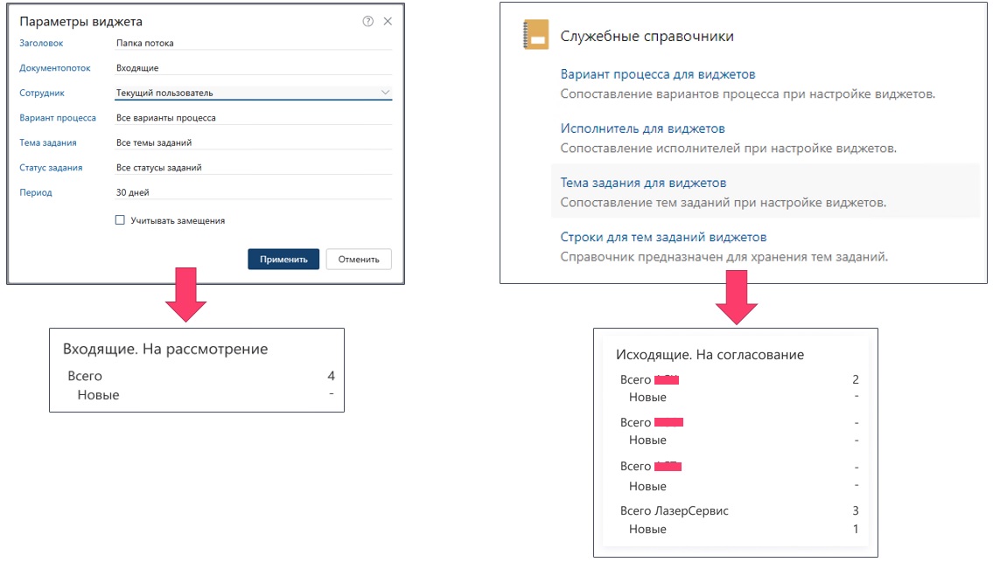The image size is (993, 562).
Task: Open the Статус задания field
Action: coord(252,168)
